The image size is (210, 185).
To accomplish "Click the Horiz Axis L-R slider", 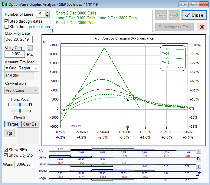I will (x=20, y=105).
